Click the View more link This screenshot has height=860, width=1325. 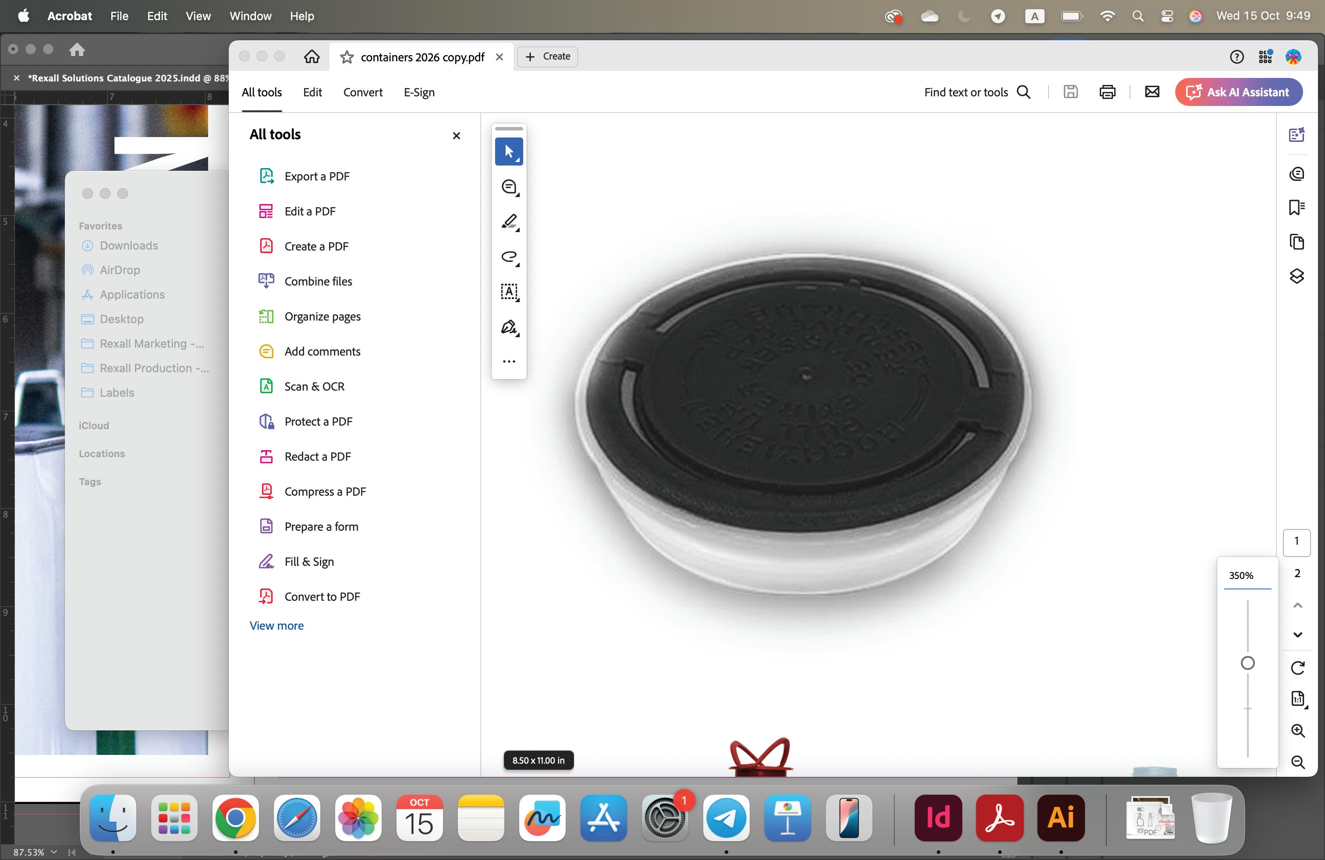[x=276, y=626]
